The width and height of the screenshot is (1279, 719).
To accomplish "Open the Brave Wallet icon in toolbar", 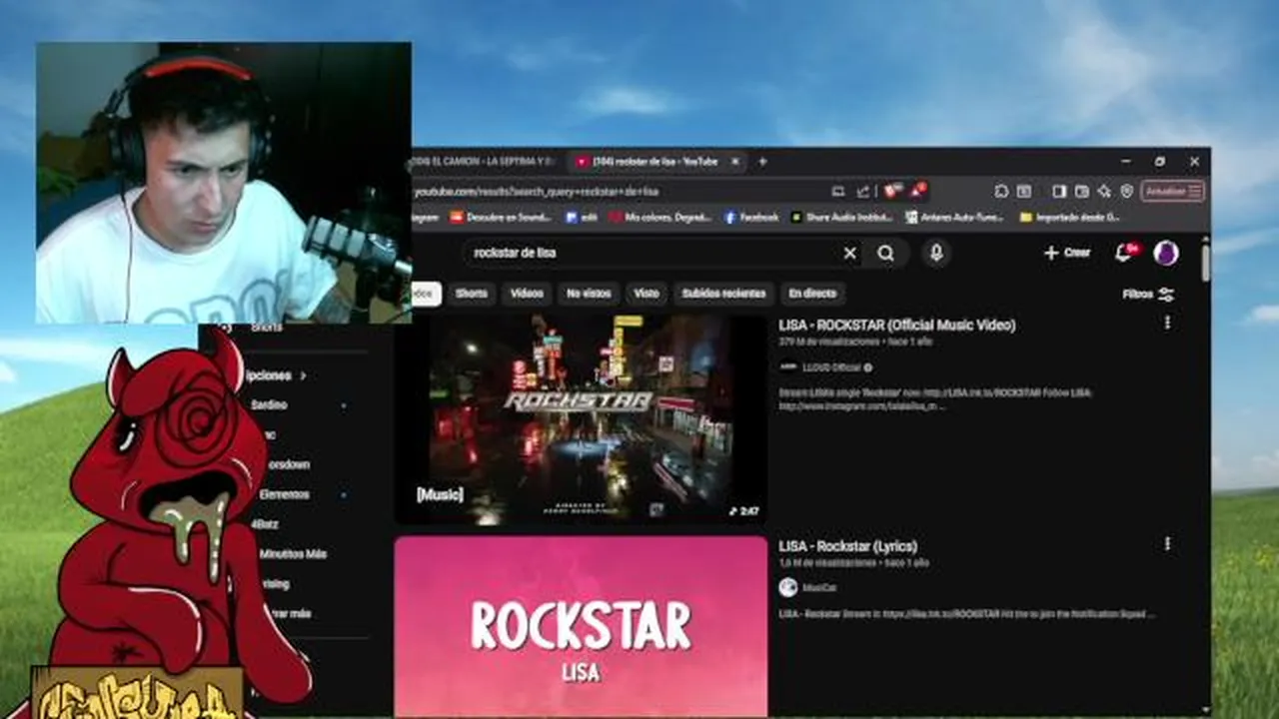I will point(1081,191).
